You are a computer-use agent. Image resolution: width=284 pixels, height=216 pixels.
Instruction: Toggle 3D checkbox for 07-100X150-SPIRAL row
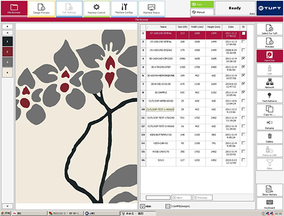[x=244, y=33]
